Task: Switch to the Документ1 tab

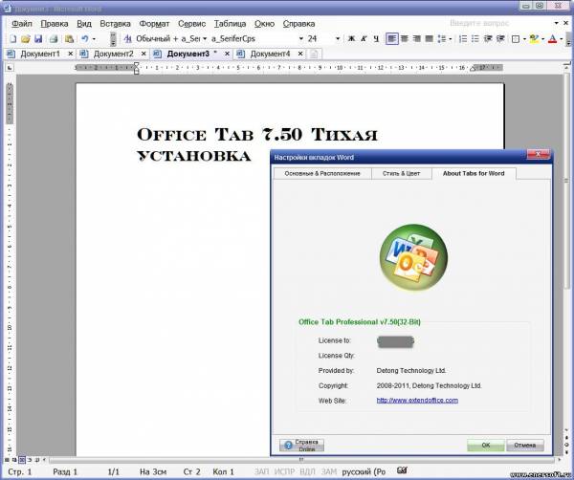Action: (x=39, y=54)
